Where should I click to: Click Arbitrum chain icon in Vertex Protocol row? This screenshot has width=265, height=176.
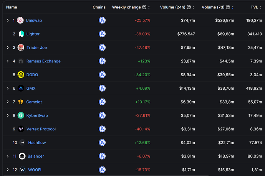click(102, 129)
